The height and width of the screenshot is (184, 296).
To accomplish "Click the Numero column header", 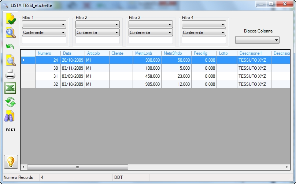I will 48,53.
